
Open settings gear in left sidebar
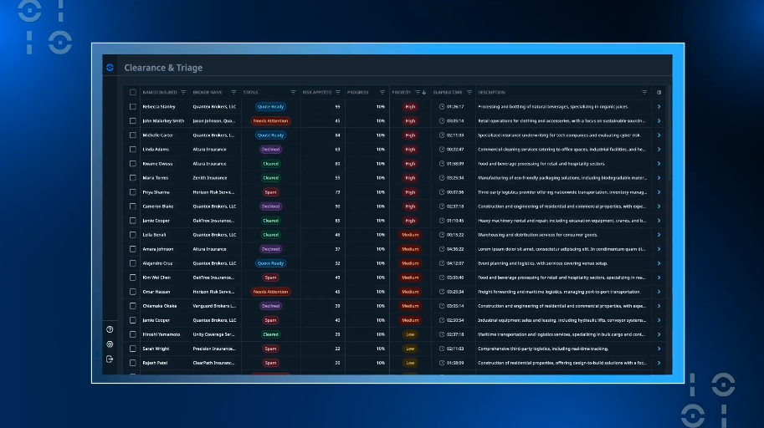[110, 344]
